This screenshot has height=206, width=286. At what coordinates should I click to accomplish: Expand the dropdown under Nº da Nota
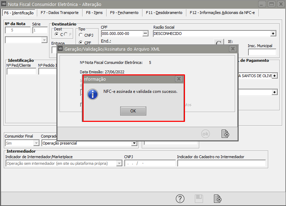click(44, 40)
